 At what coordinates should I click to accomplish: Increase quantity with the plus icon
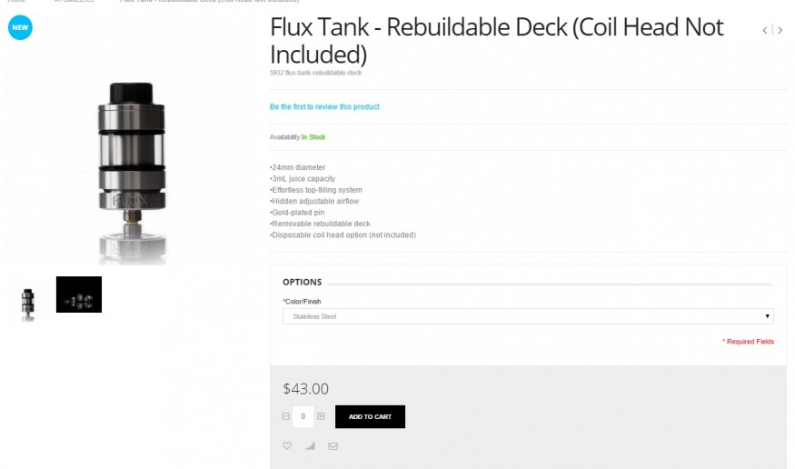(x=321, y=416)
